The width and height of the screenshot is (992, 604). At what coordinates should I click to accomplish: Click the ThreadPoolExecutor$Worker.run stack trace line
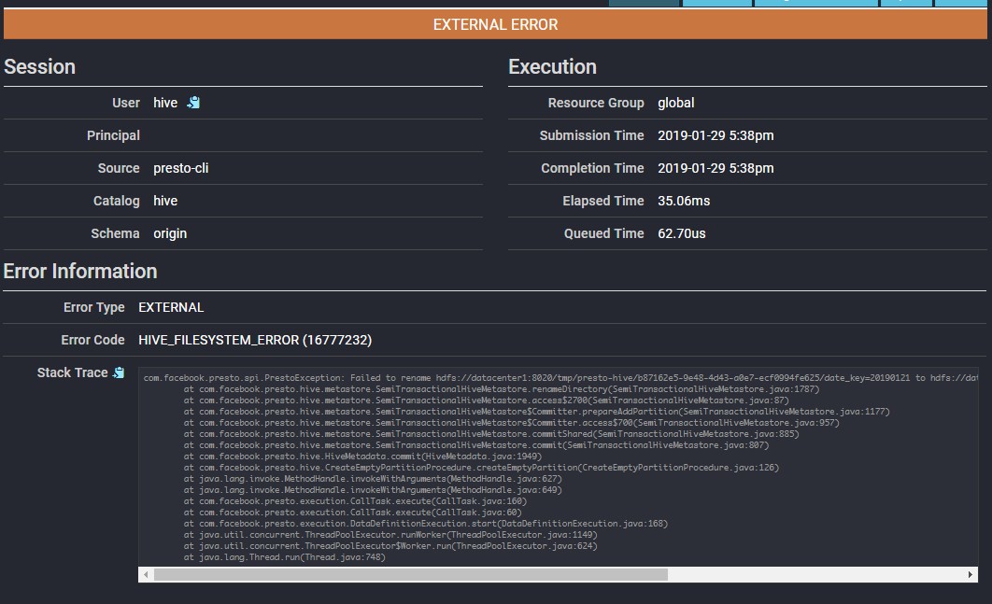click(390, 546)
